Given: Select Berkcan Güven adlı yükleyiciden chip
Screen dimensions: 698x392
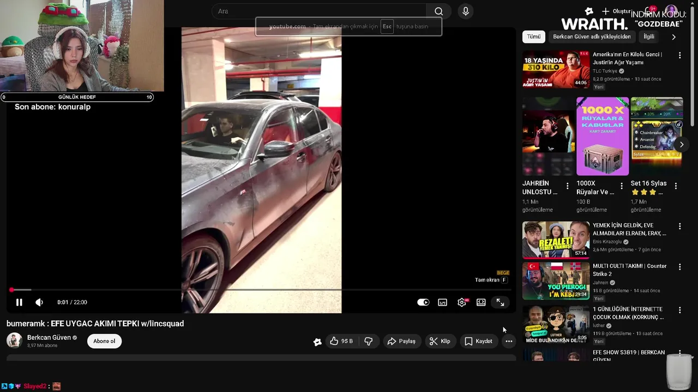Looking at the screenshot, I should click(592, 36).
